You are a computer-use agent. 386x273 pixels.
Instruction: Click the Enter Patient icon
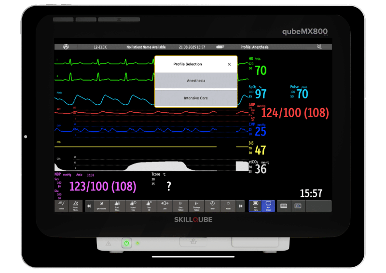point(180,206)
